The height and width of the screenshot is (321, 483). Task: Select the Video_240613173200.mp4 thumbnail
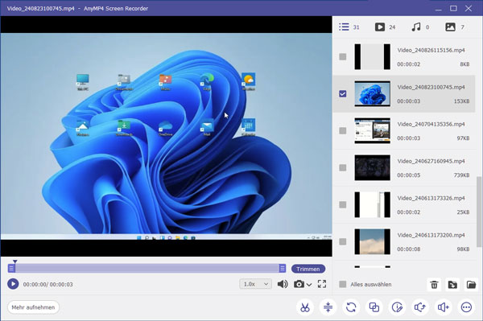click(x=372, y=241)
